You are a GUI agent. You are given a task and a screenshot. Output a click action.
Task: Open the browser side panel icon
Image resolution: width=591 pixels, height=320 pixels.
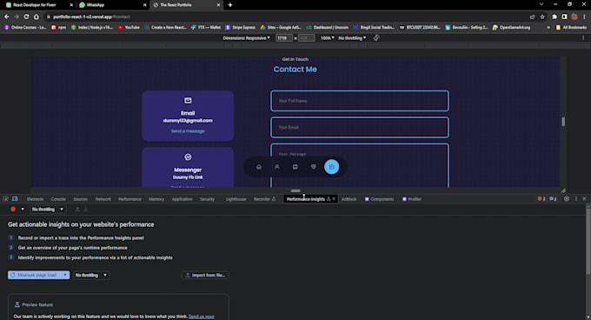point(564,17)
